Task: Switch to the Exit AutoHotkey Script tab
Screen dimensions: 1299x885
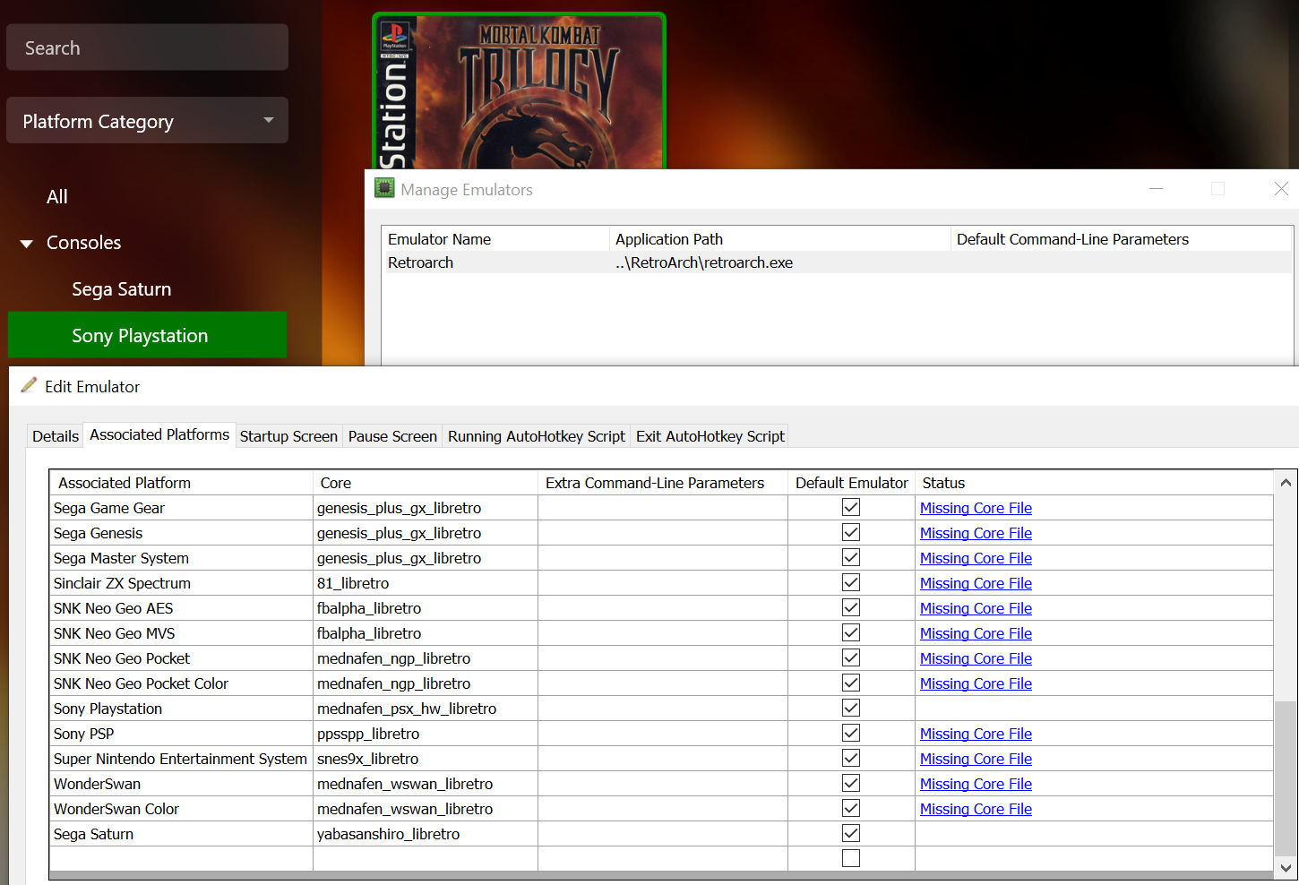Action: [x=710, y=436]
